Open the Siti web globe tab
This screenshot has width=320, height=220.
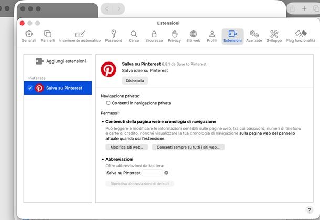coord(193,36)
